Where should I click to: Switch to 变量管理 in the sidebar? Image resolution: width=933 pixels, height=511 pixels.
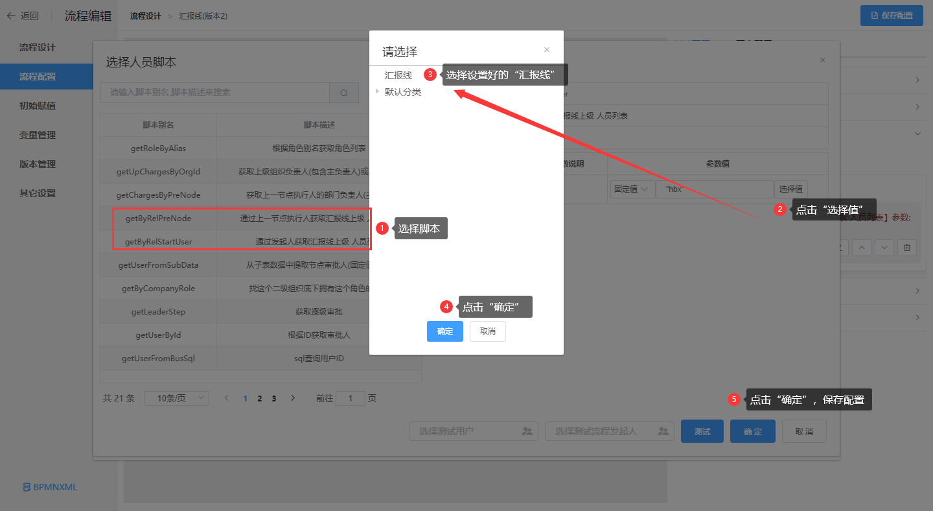pos(38,135)
